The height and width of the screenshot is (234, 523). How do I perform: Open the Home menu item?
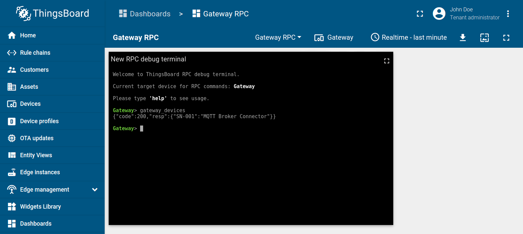[x=52, y=35]
